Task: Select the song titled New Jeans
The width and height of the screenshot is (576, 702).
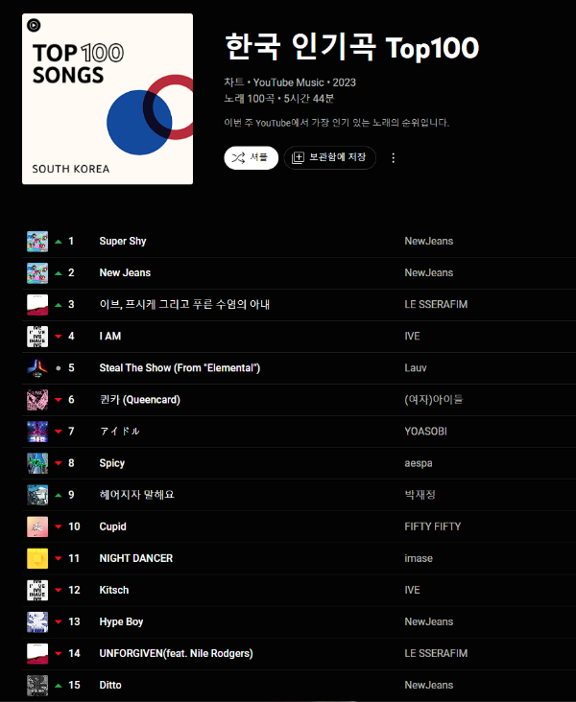Action: (x=125, y=272)
